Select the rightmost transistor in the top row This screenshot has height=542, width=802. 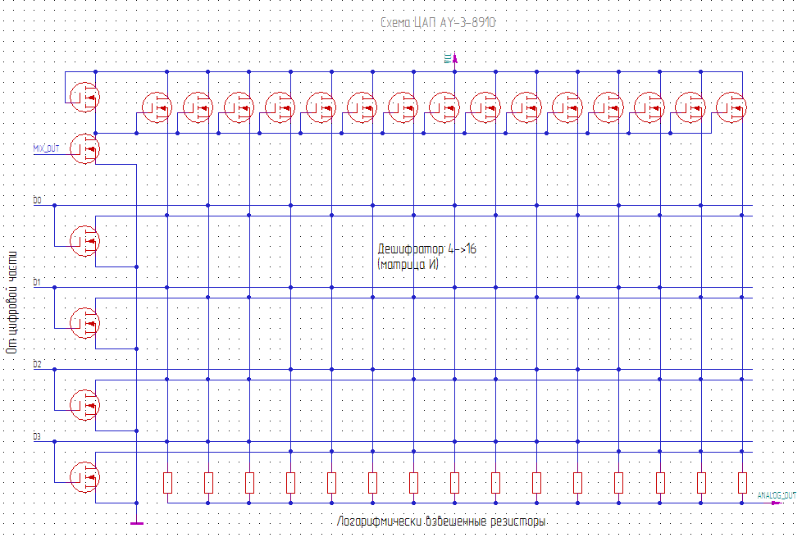click(731, 106)
